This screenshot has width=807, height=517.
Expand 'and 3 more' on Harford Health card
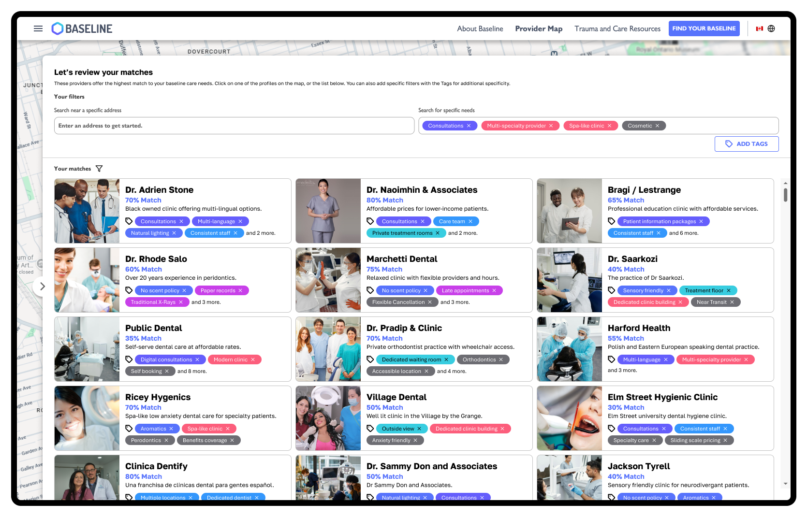tap(622, 370)
